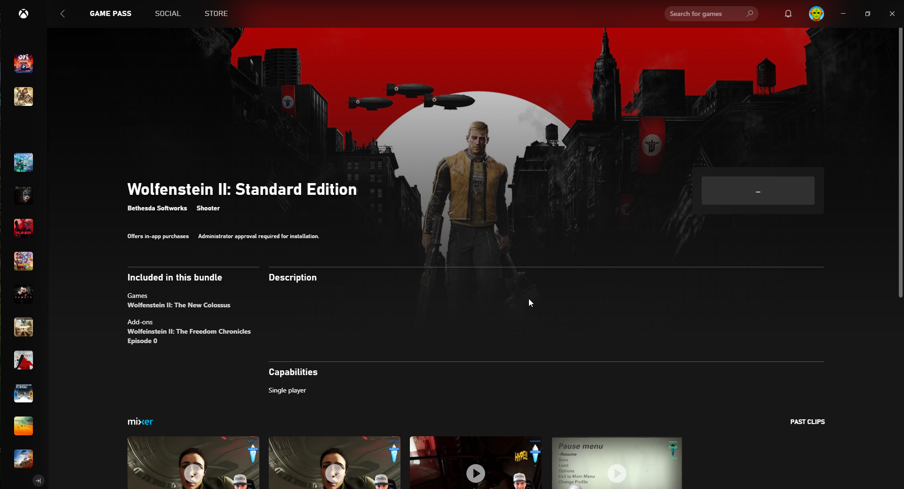
Task: Open Ori game in sidebar
Action: [24, 64]
